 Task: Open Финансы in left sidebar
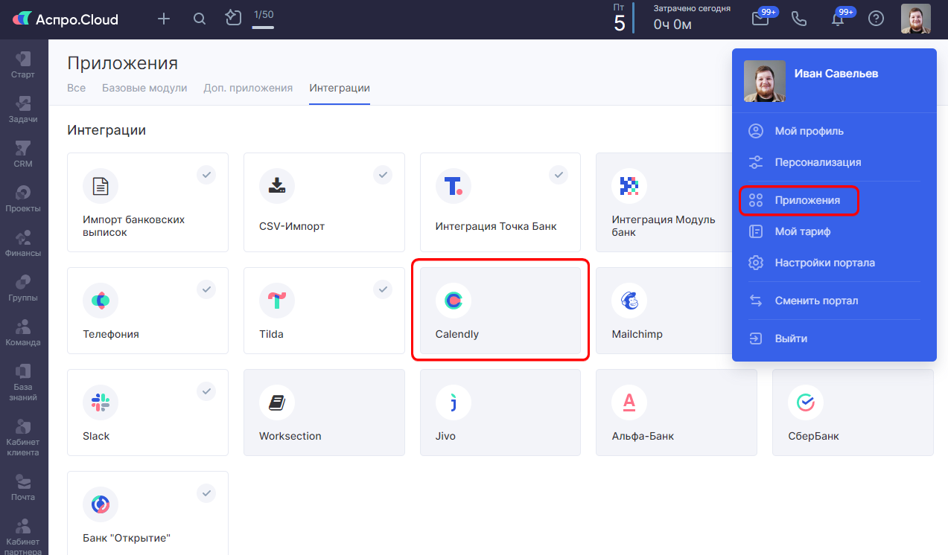(x=23, y=243)
